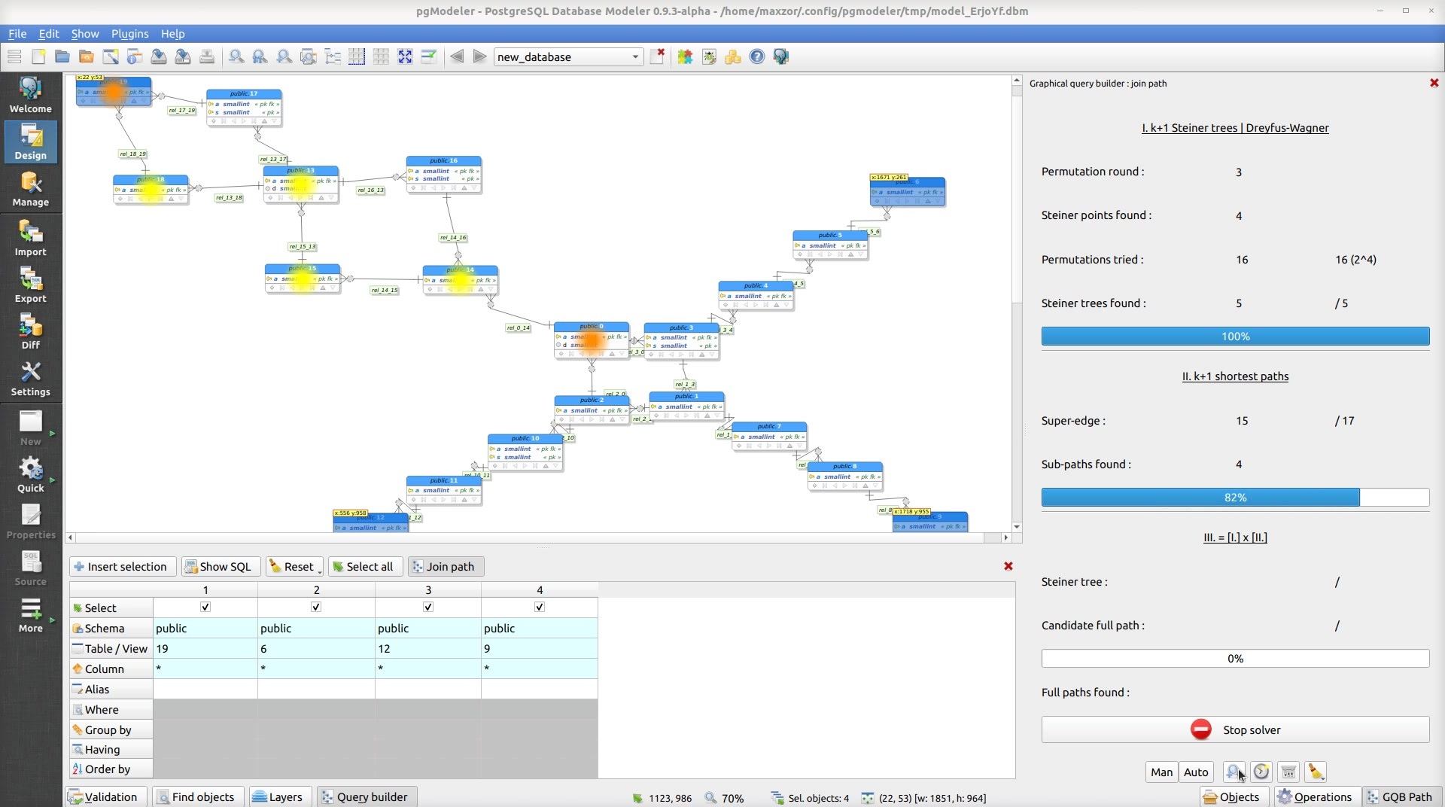Image resolution: width=1445 pixels, height=807 pixels.
Task: Click the 82% shortest paths progress bar
Action: click(x=1234, y=497)
